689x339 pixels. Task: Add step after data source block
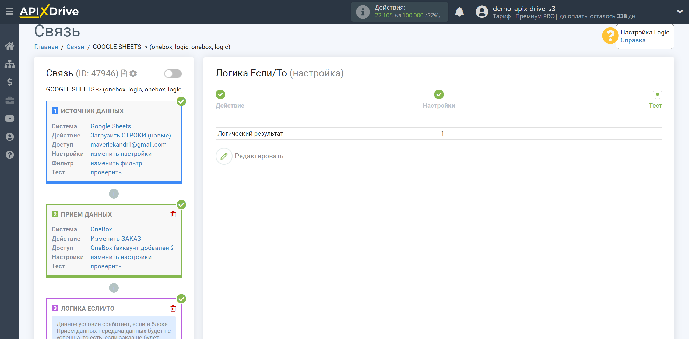point(114,194)
